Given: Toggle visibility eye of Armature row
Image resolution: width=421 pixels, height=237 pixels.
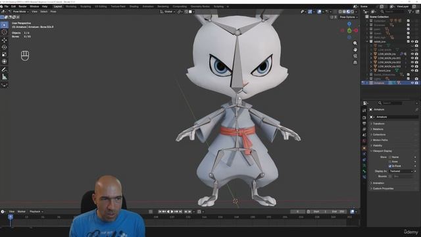Looking at the screenshot, I should click(412, 83).
